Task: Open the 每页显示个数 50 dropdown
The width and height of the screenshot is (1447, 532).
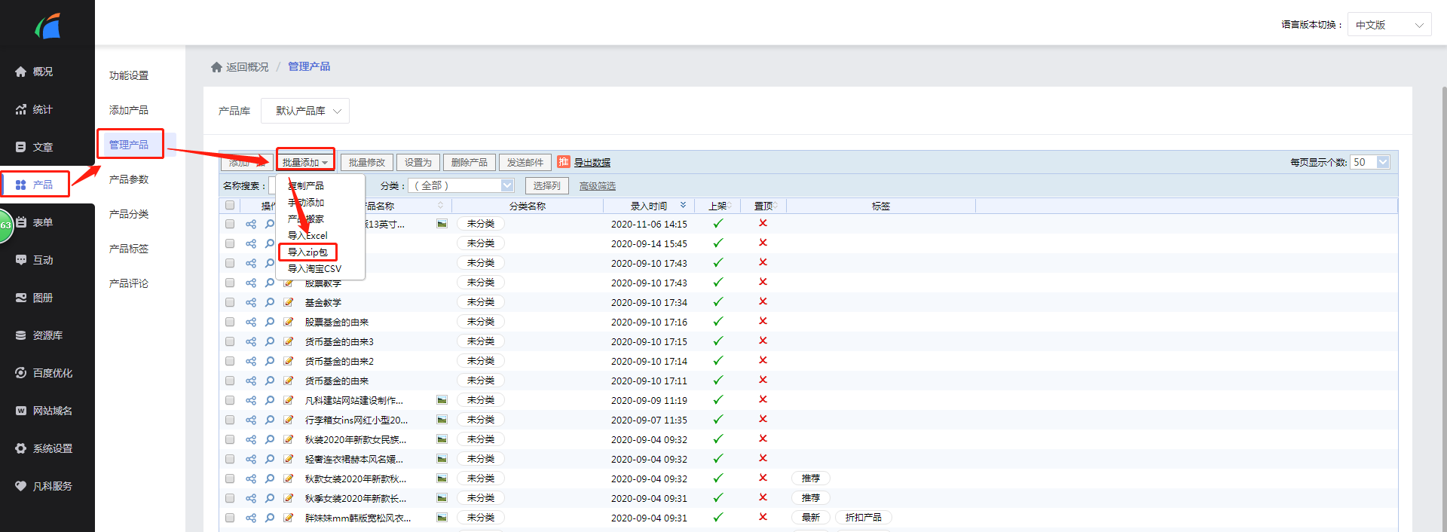Action: pos(1370,162)
